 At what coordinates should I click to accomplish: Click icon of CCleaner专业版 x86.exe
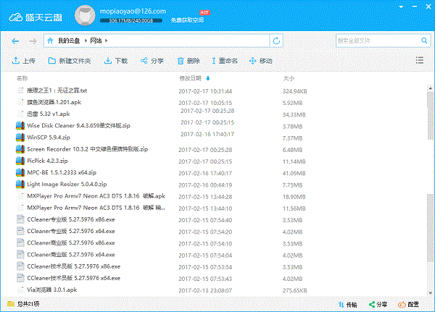point(20,219)
